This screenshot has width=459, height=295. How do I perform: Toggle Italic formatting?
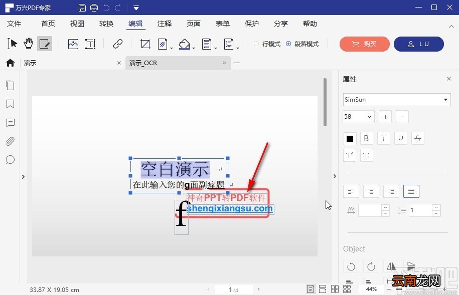coord(383,139)
